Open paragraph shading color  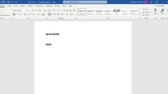point(67,14)
